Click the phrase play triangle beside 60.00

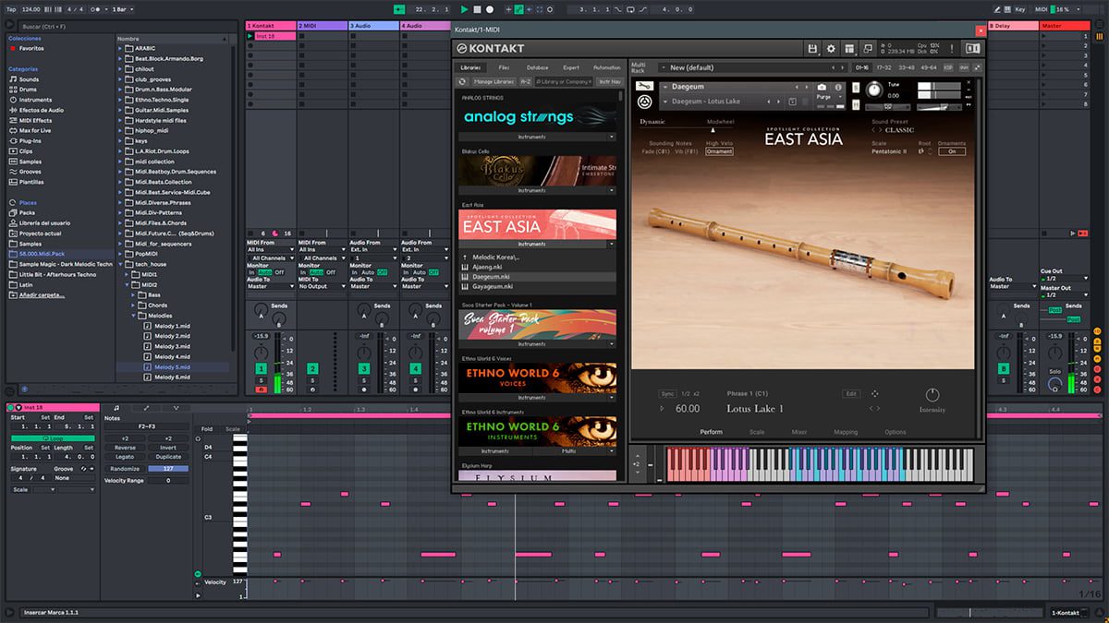click(662, 409)
